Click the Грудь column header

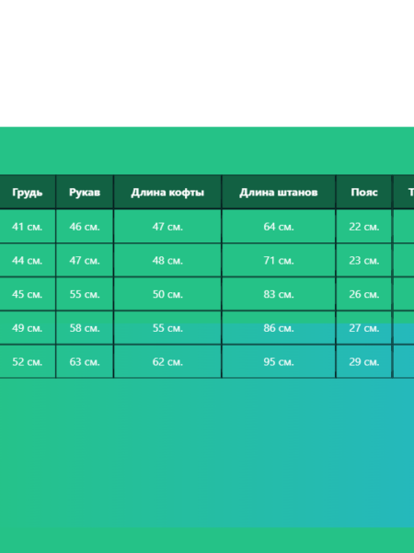click(27, 193)
